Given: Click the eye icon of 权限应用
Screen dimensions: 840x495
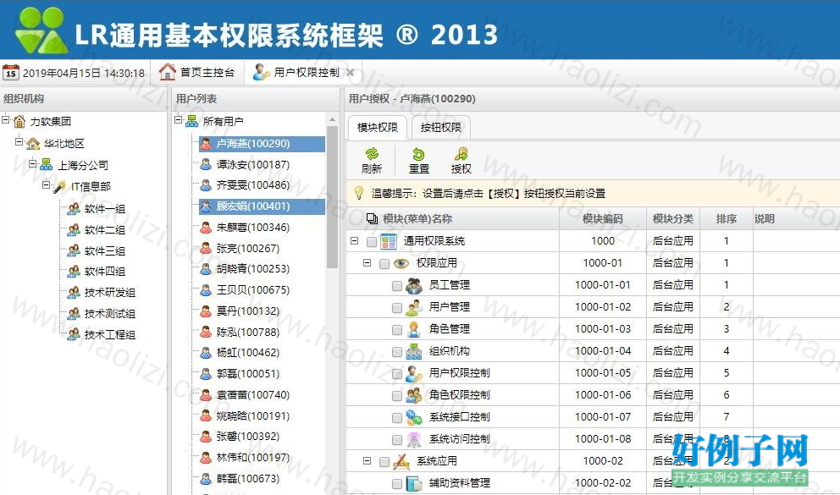Looking at the screenshot, I should [x=401, y=263].
